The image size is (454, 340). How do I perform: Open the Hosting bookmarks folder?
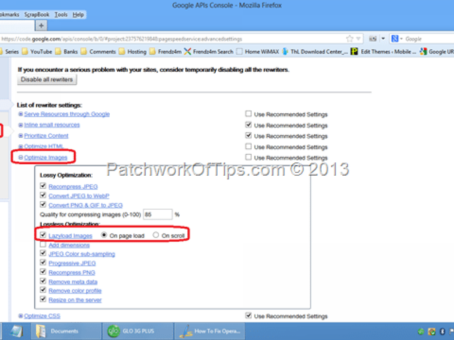[132, 52]
